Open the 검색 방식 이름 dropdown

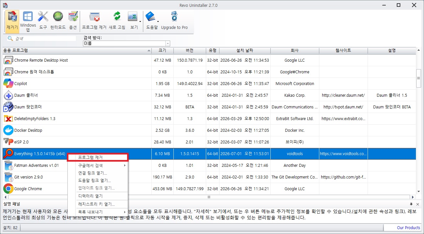pos(168,43)
